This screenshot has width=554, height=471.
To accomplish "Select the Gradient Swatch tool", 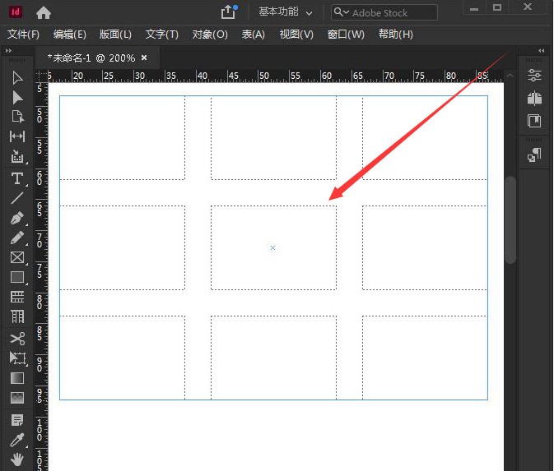I will click(17, 378).
